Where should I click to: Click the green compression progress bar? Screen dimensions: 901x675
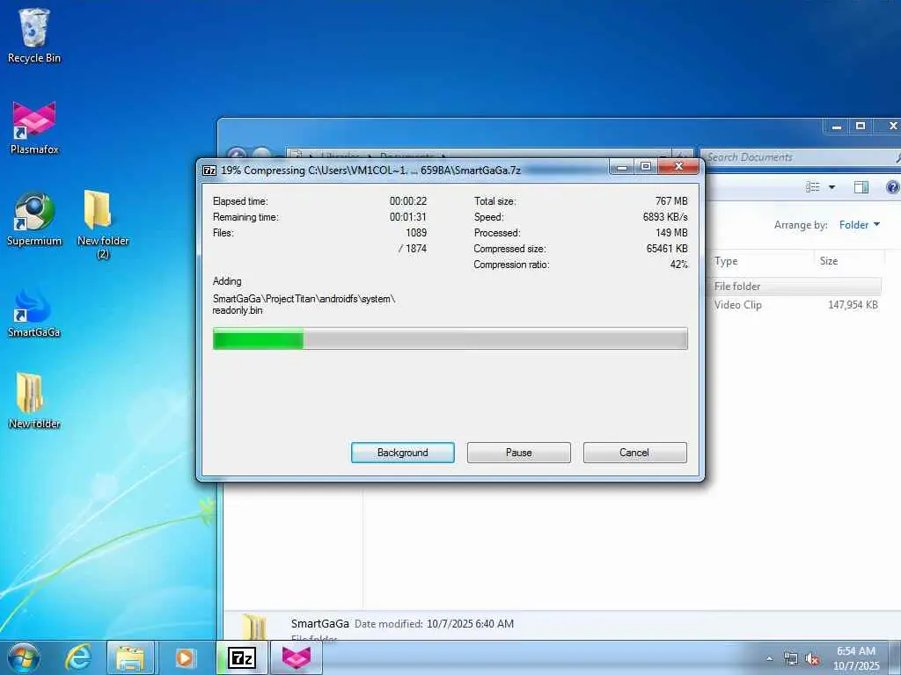click(x=450, y=338)
